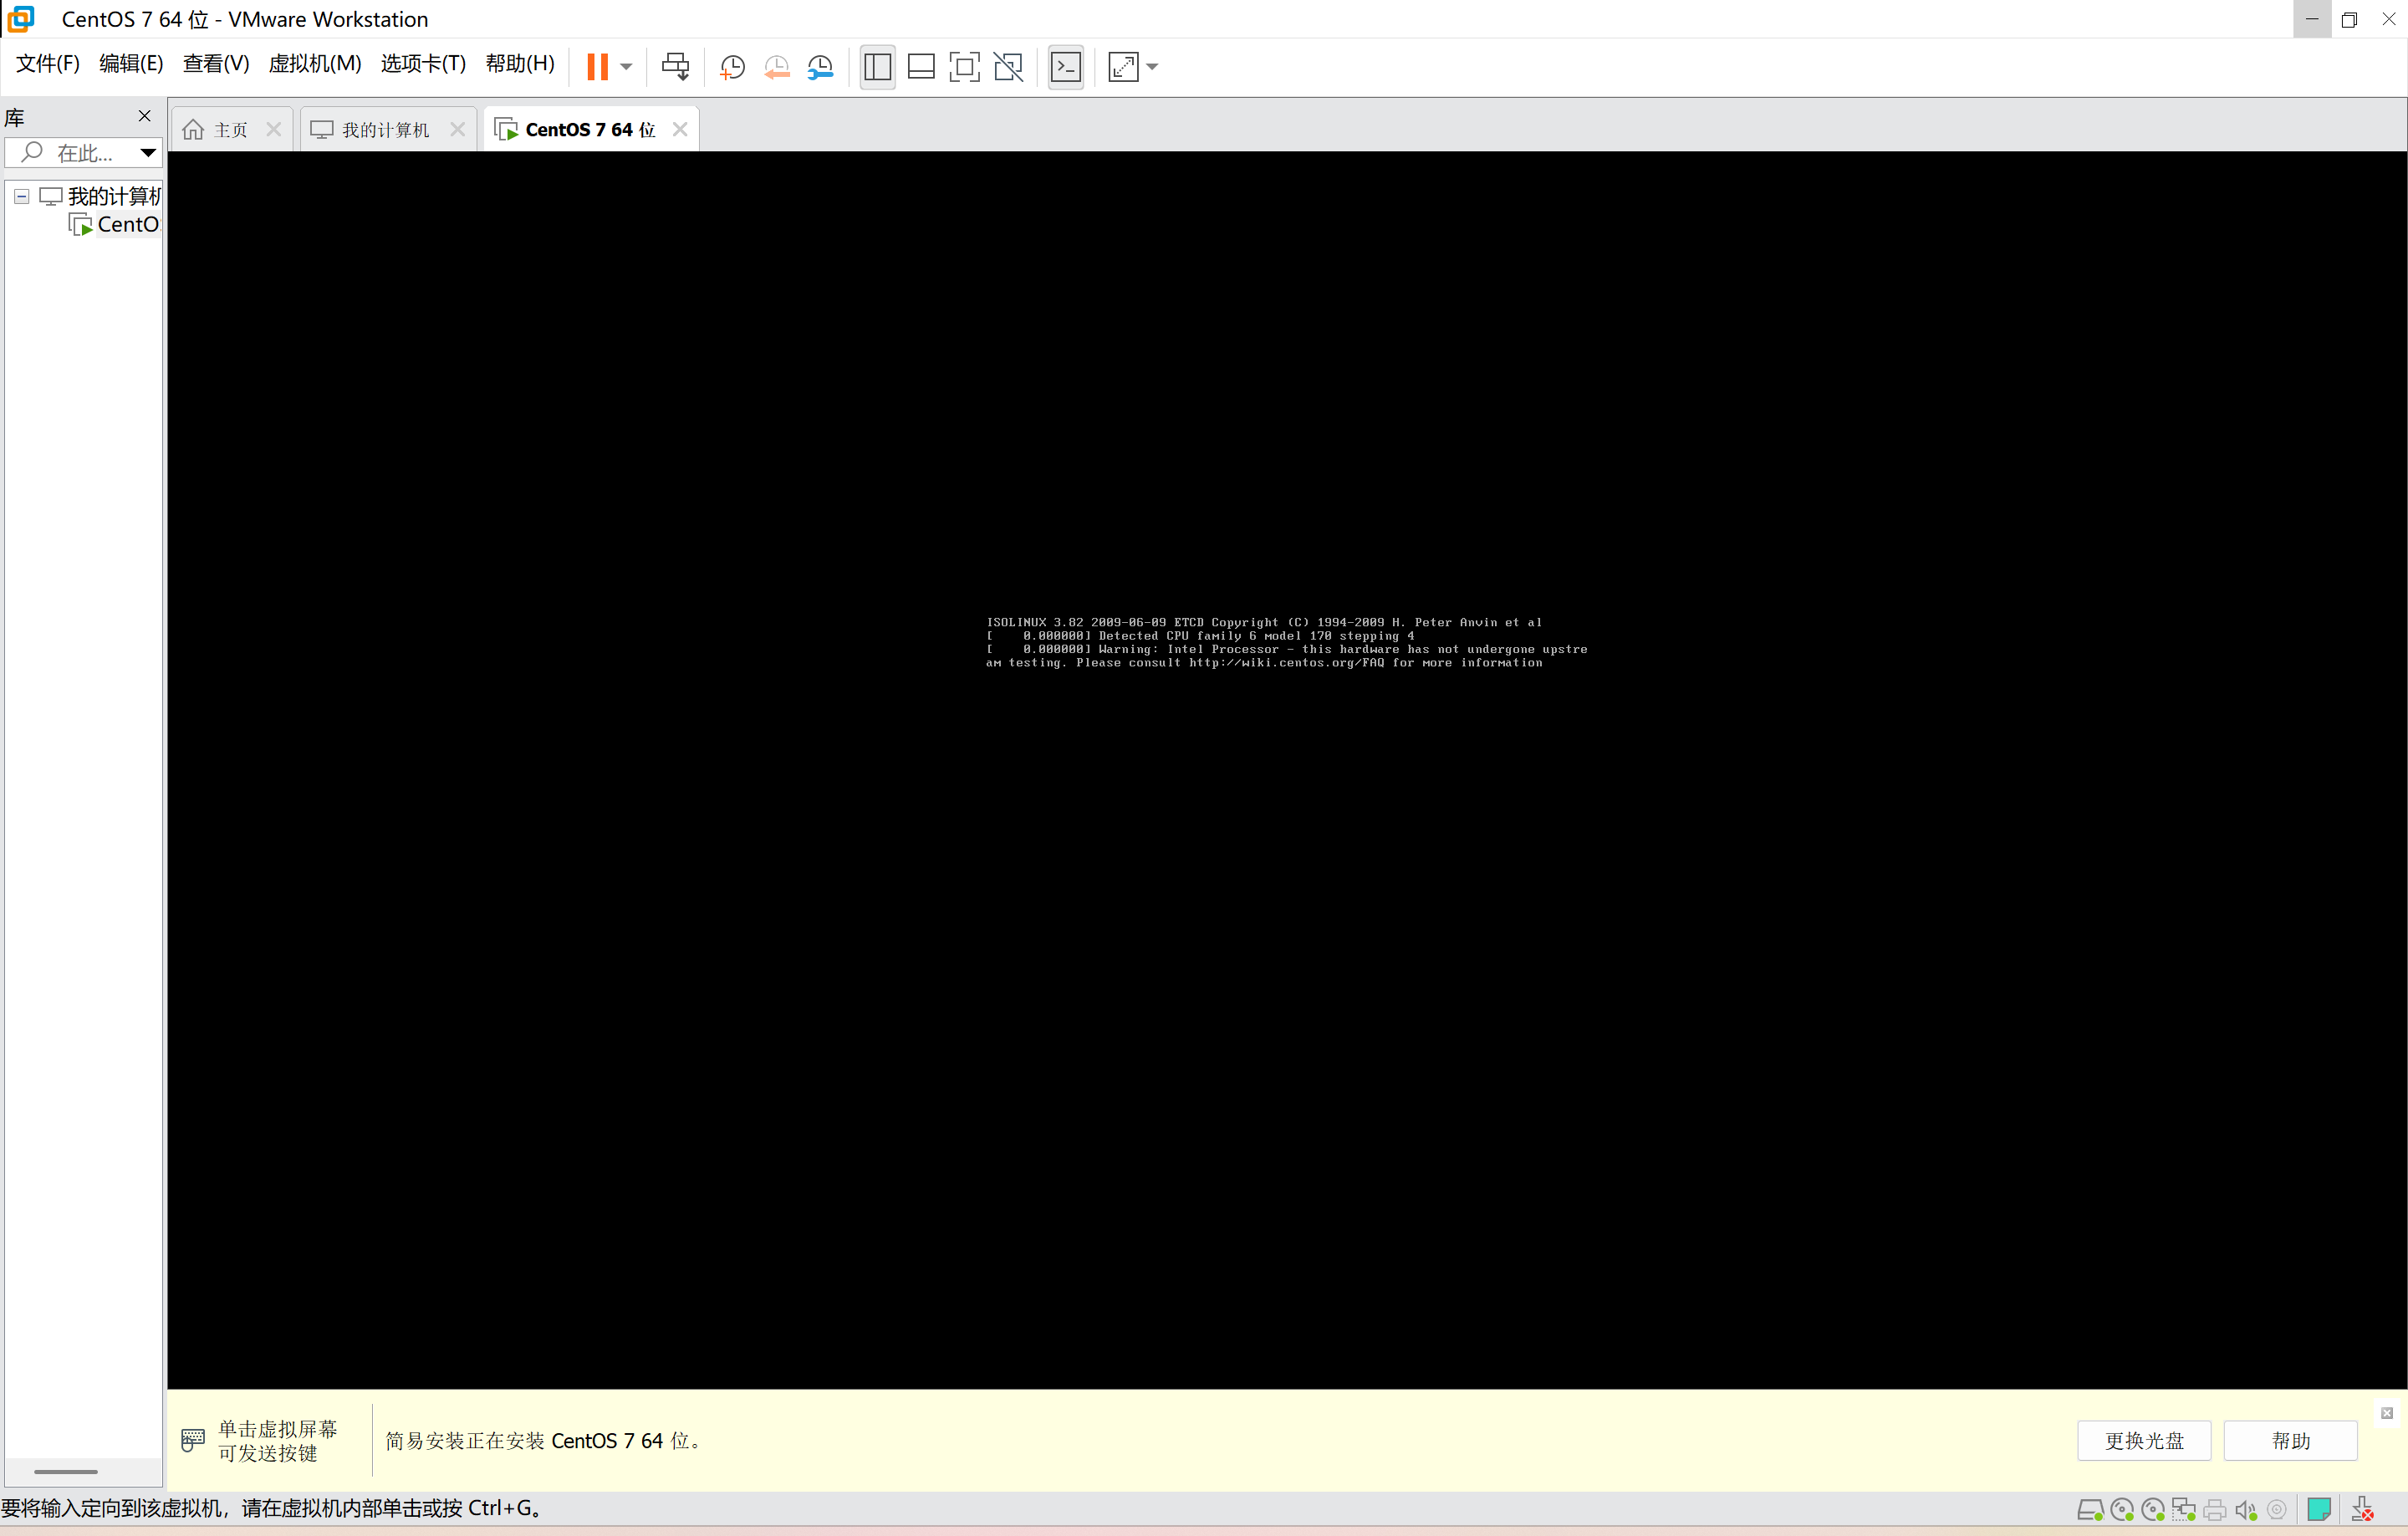This screenshot has height=1536, width=2408.
Task: Toggle the library sidebar view
Action: point(877,67)
